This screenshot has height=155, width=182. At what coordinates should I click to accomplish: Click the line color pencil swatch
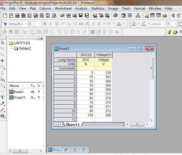144,24
